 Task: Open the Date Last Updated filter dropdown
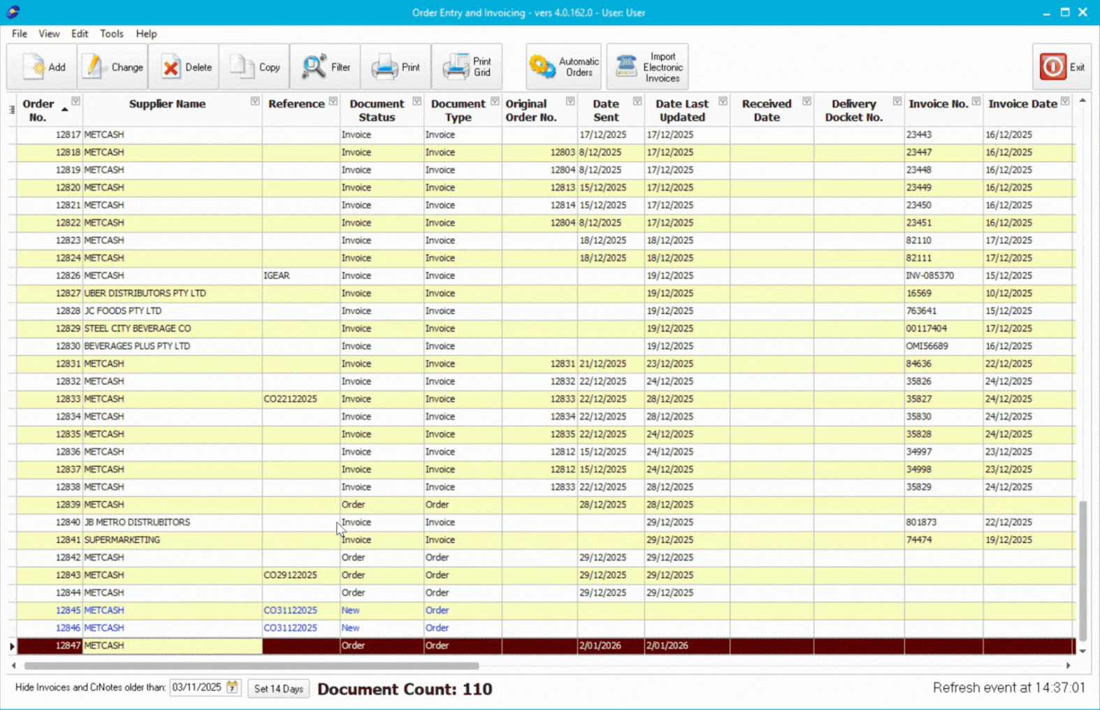tap(723, 101)
